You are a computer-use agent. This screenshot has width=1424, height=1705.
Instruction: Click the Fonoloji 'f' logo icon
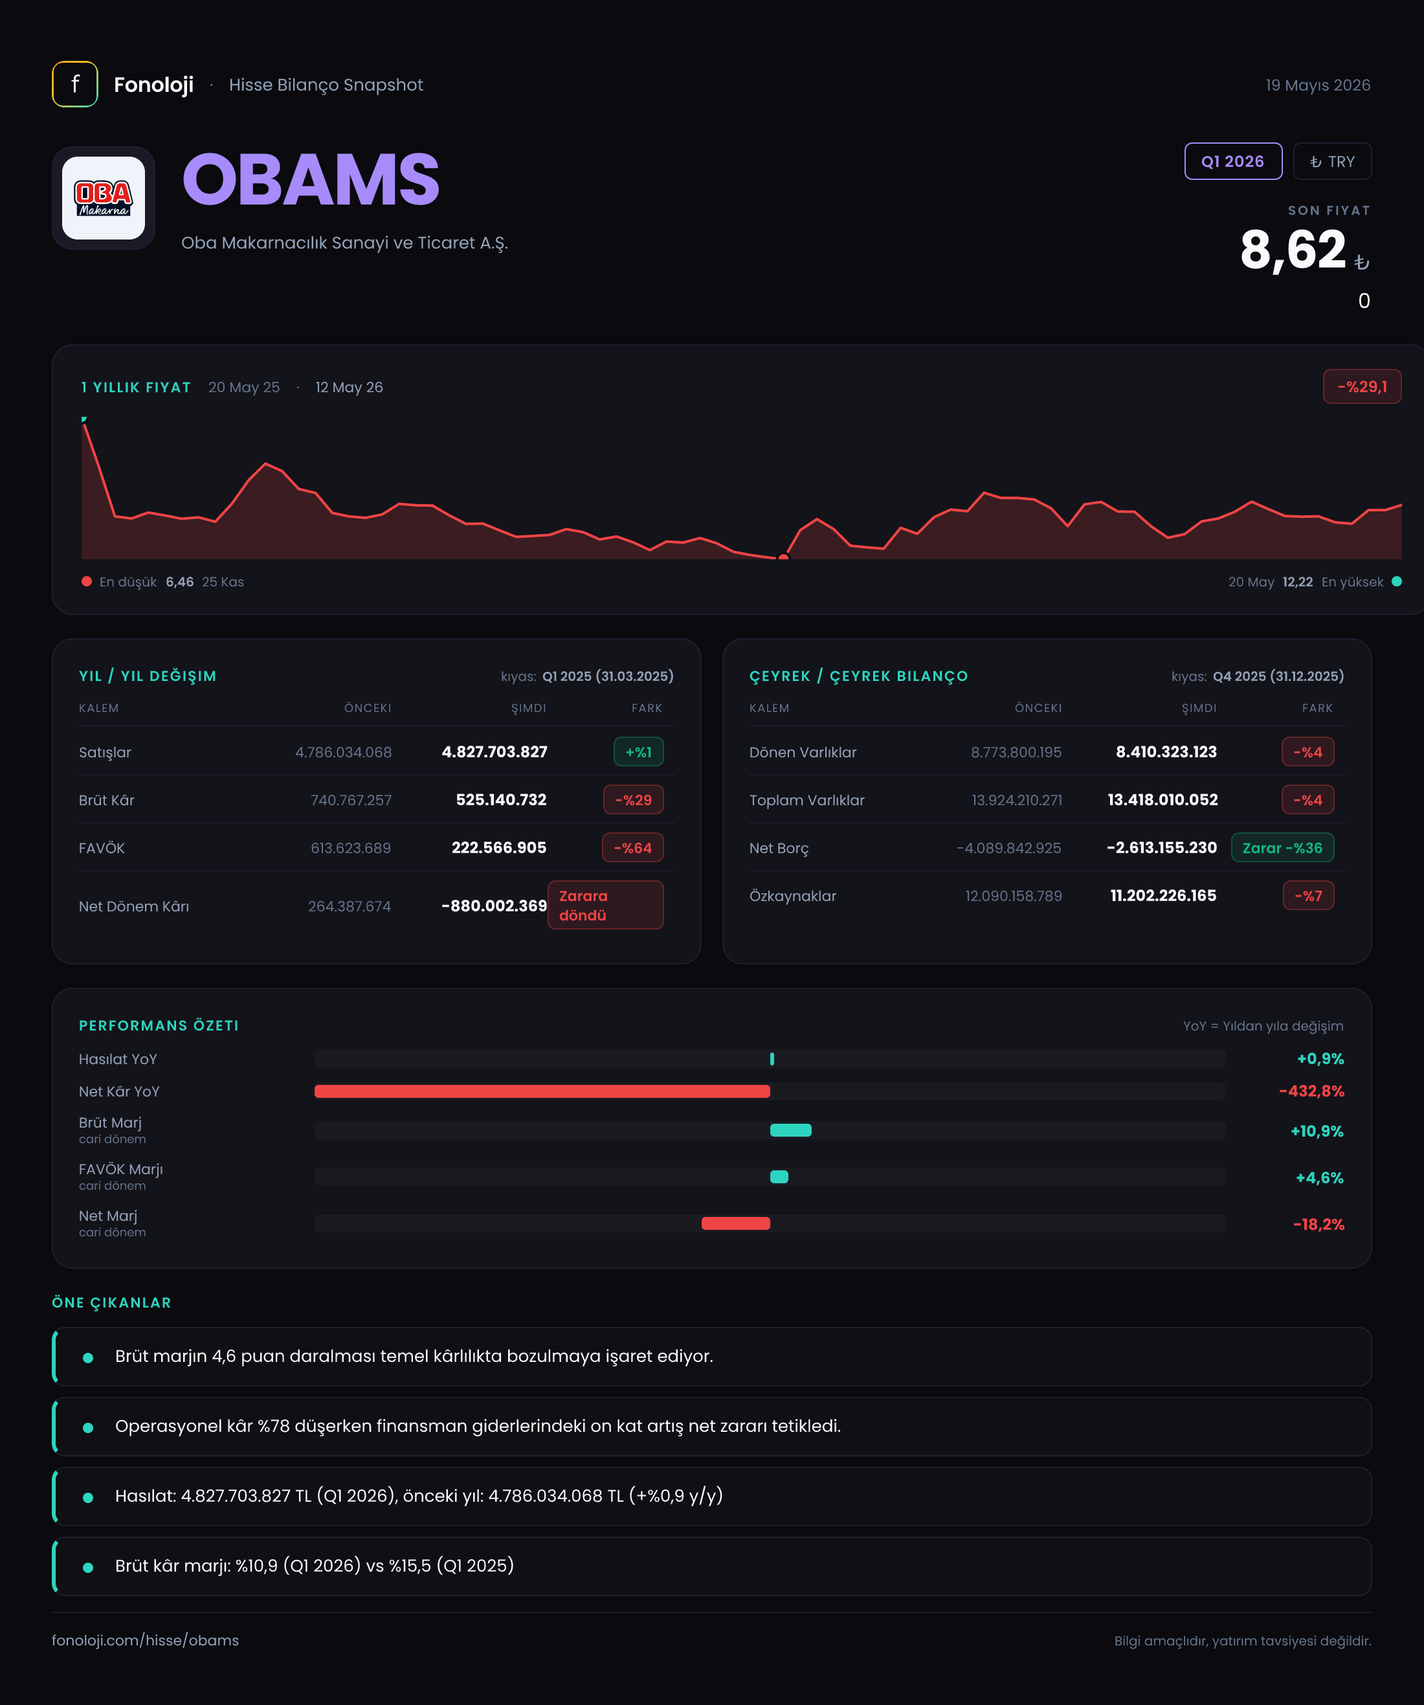(74, 84)
